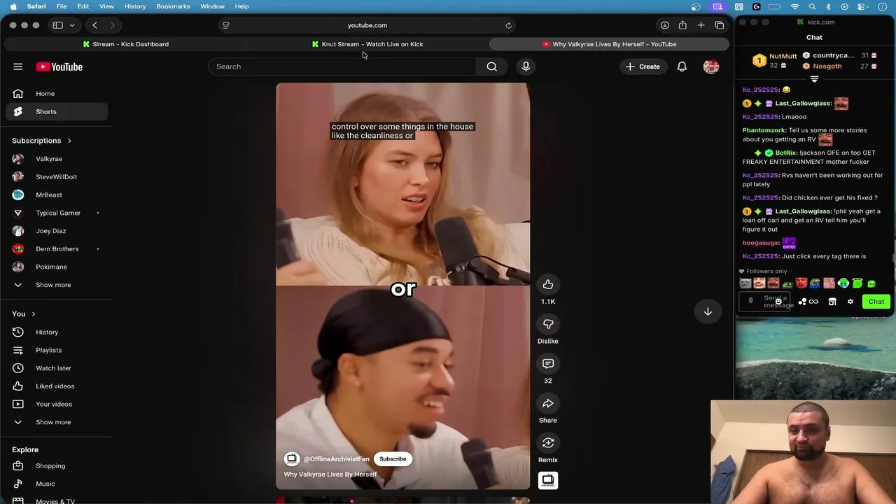Image resolution: width=896 pixels, height=504 pixels.
Task: Expand the You section chevron
Action: pyautogui.click(x=33, y=314)
